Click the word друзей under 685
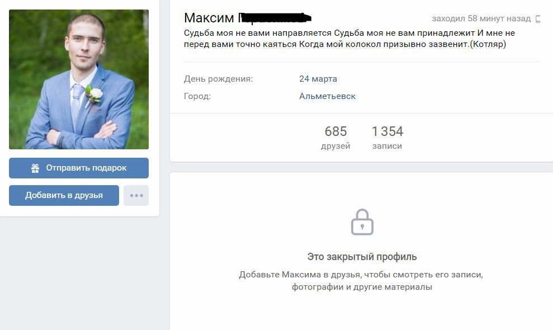Screen dimensions: 553x330 (x=335, y=146)
